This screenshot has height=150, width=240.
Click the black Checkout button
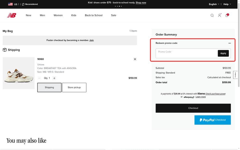click(x=193, y=108)
